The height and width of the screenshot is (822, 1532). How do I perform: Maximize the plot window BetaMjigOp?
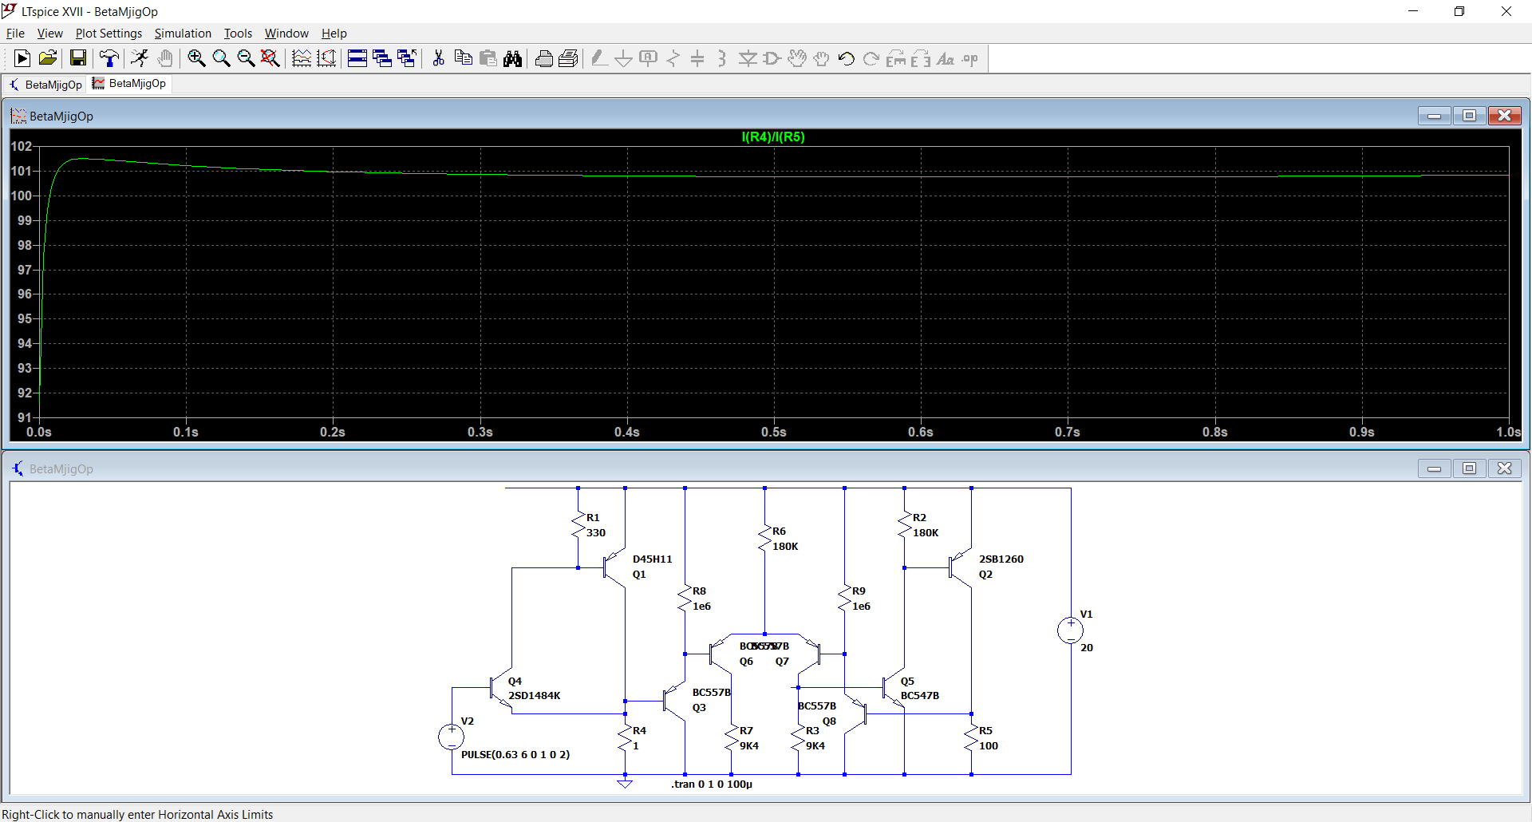pyautogui.click(x=1469, y=116)
